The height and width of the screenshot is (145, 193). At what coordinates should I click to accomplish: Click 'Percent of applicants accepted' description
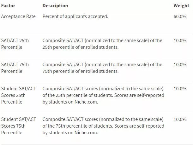75,16
